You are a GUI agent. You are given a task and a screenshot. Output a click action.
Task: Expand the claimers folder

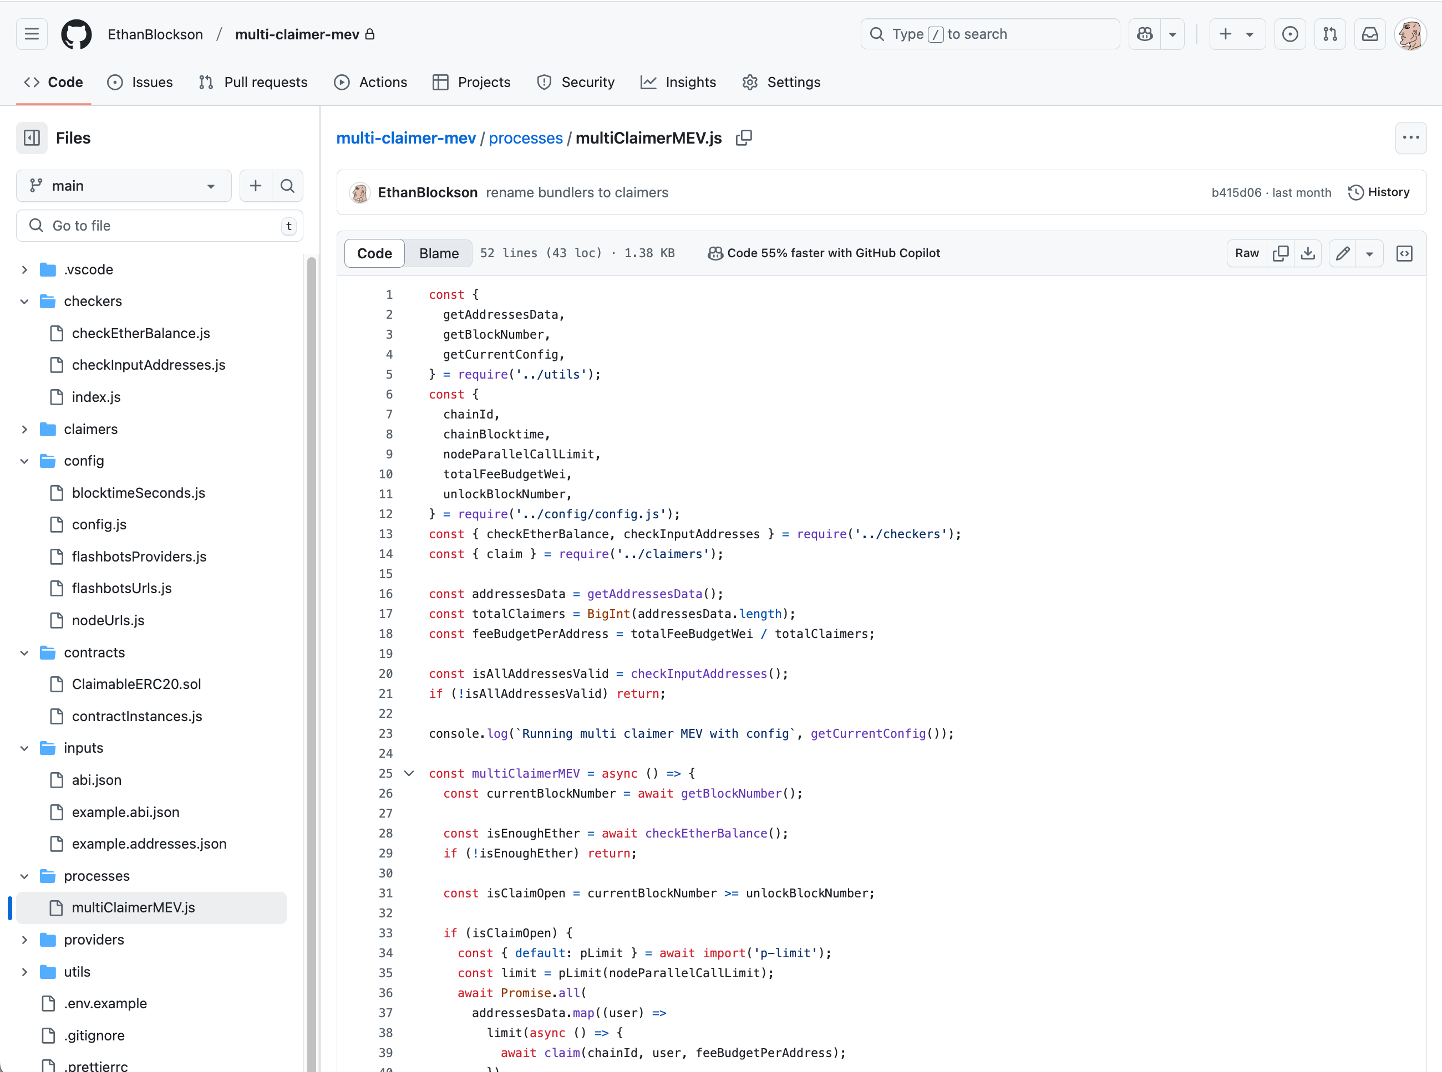[x=24, y=429]
